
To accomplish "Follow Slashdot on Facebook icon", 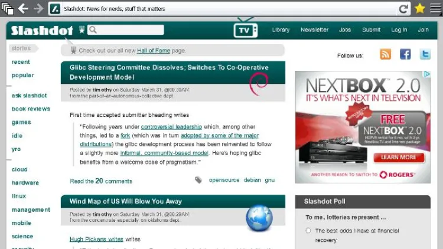I will pyautogui.click(x=405, y=54).
